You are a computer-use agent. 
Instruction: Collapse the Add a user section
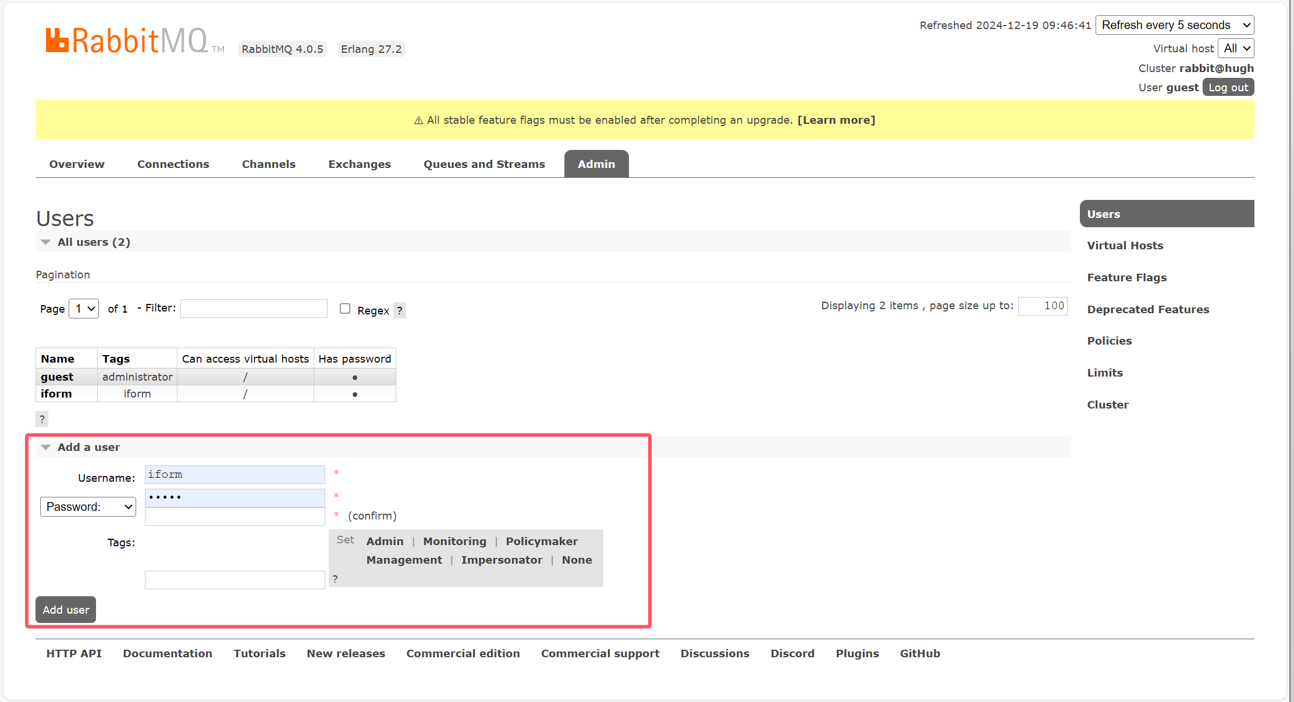(46, 447)
